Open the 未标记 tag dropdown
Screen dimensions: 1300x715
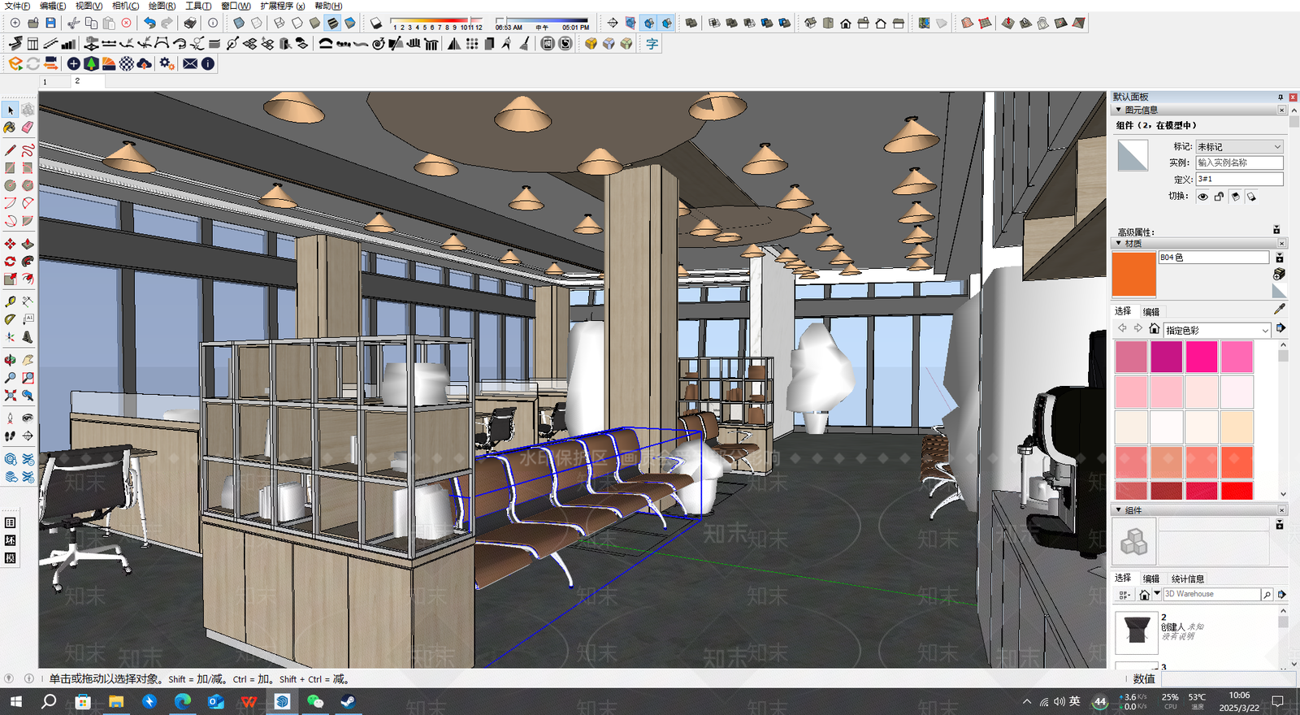[x=1239, y=147]
